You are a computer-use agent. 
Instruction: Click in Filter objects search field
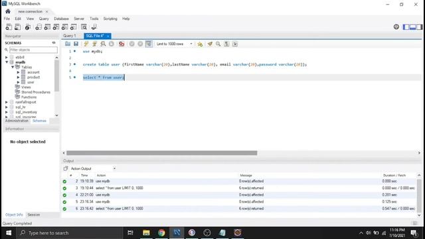coord(33,50)
